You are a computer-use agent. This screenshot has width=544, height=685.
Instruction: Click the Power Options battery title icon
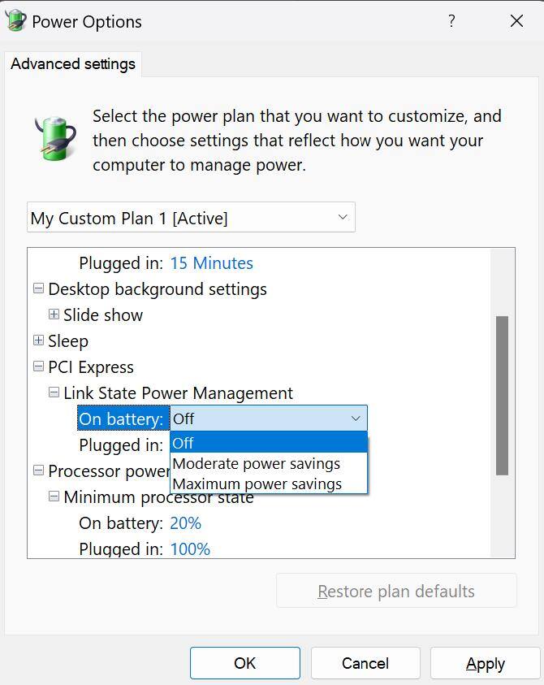[x=15, y=20]
